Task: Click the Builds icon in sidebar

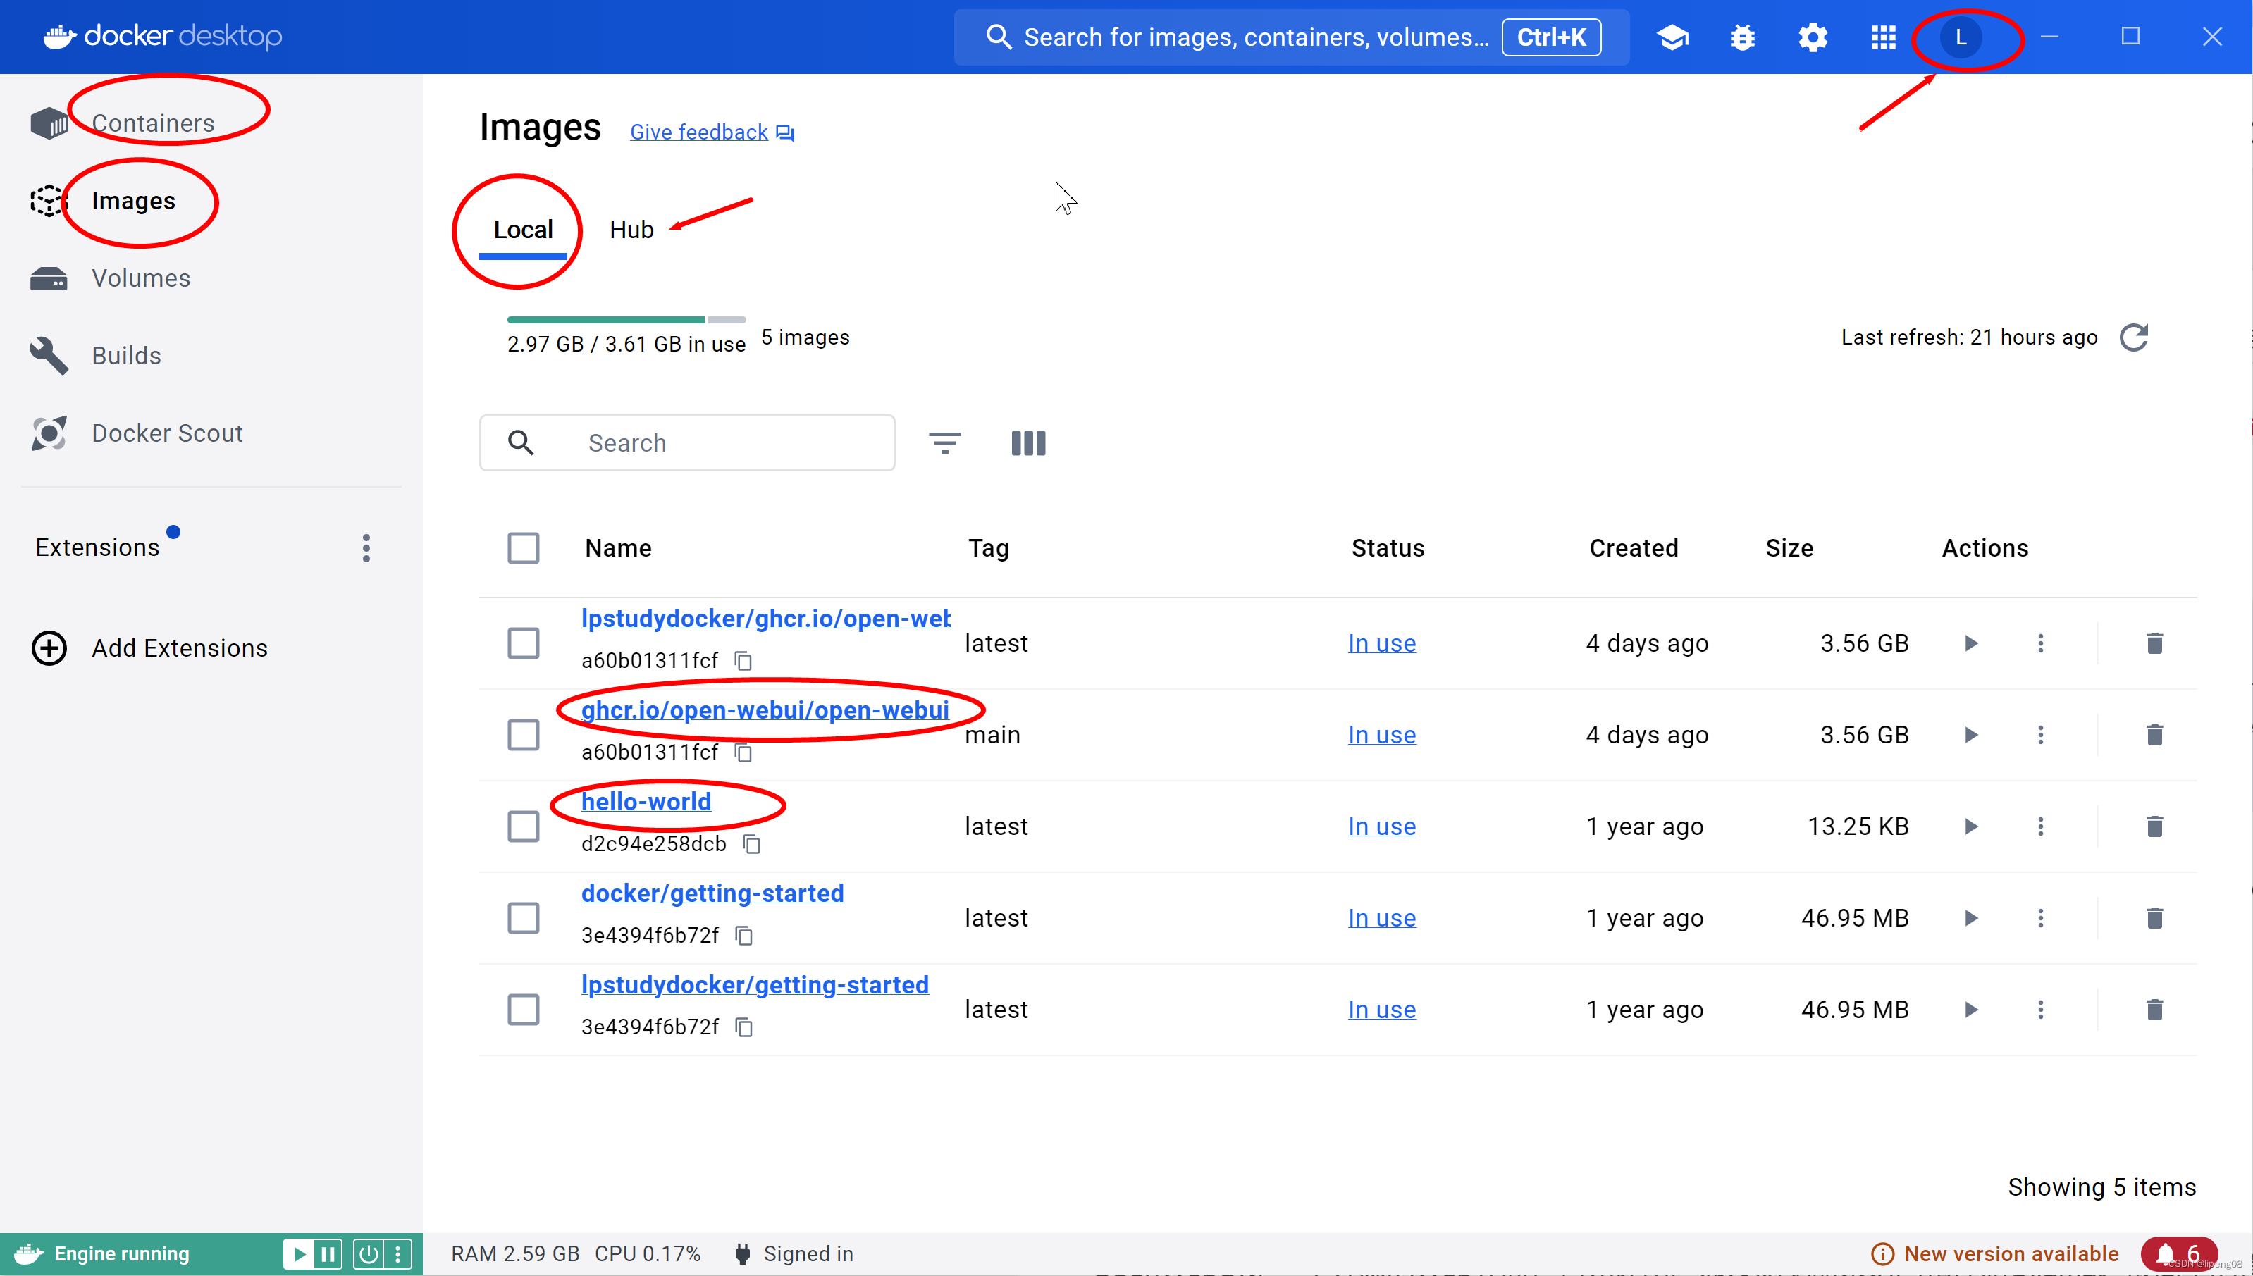Action: pos(51,354)
